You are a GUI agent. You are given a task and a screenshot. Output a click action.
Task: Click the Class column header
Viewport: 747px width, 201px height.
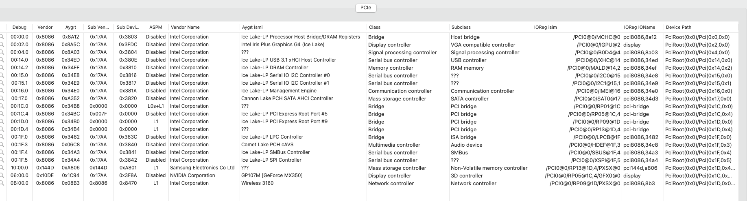click(x=375, y=27)
